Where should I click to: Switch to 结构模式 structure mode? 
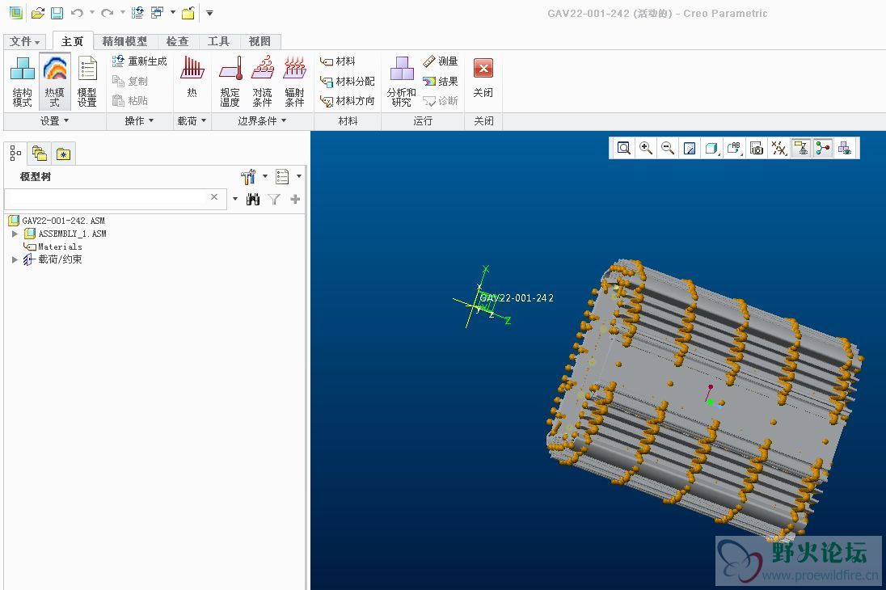(x=22, y=82)
